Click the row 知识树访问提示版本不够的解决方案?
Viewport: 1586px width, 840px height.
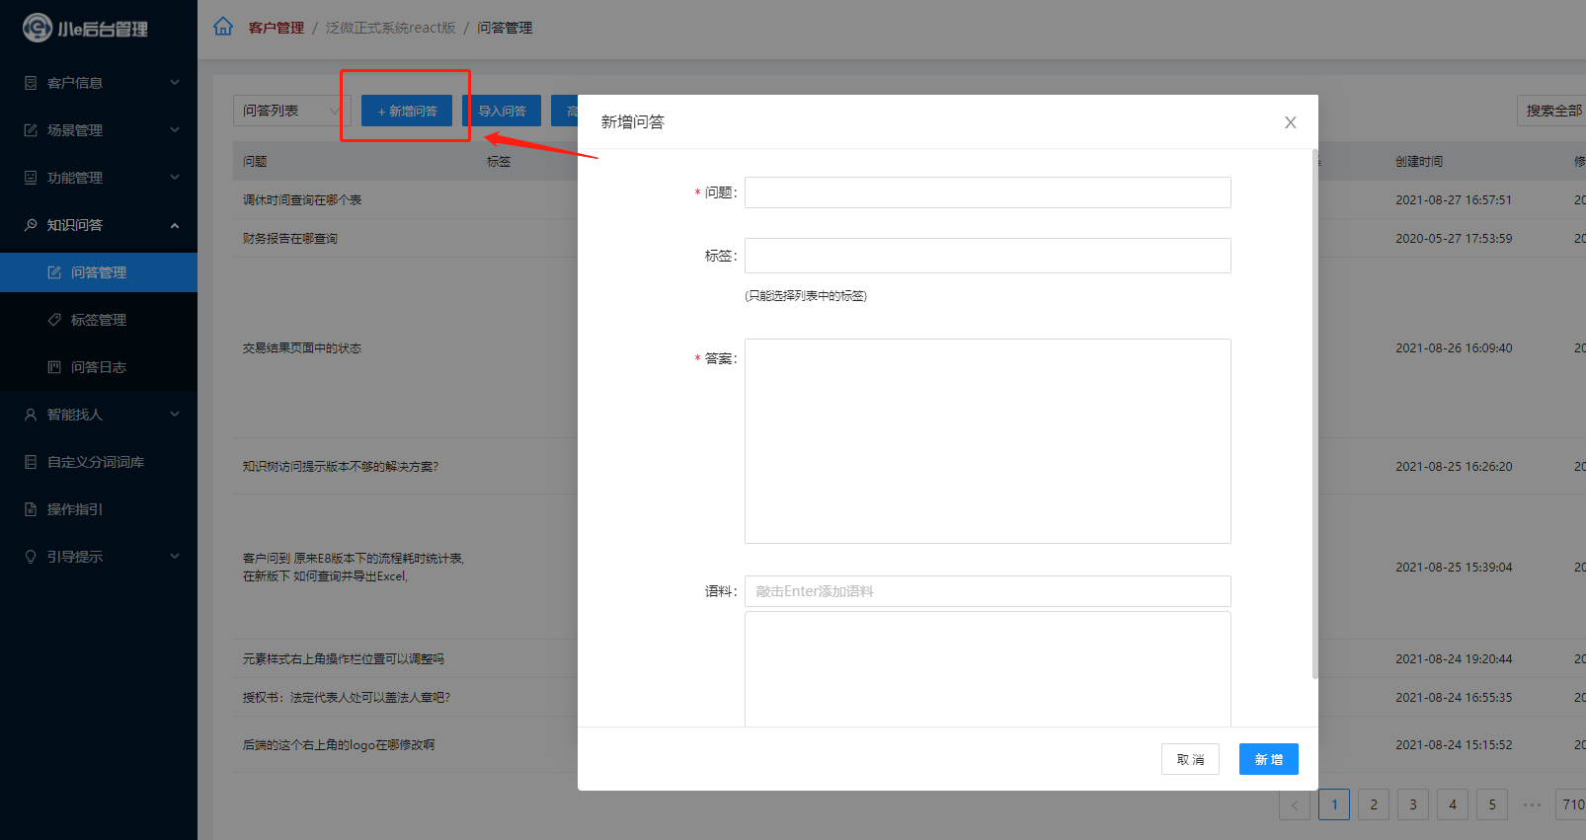point(341,466)
